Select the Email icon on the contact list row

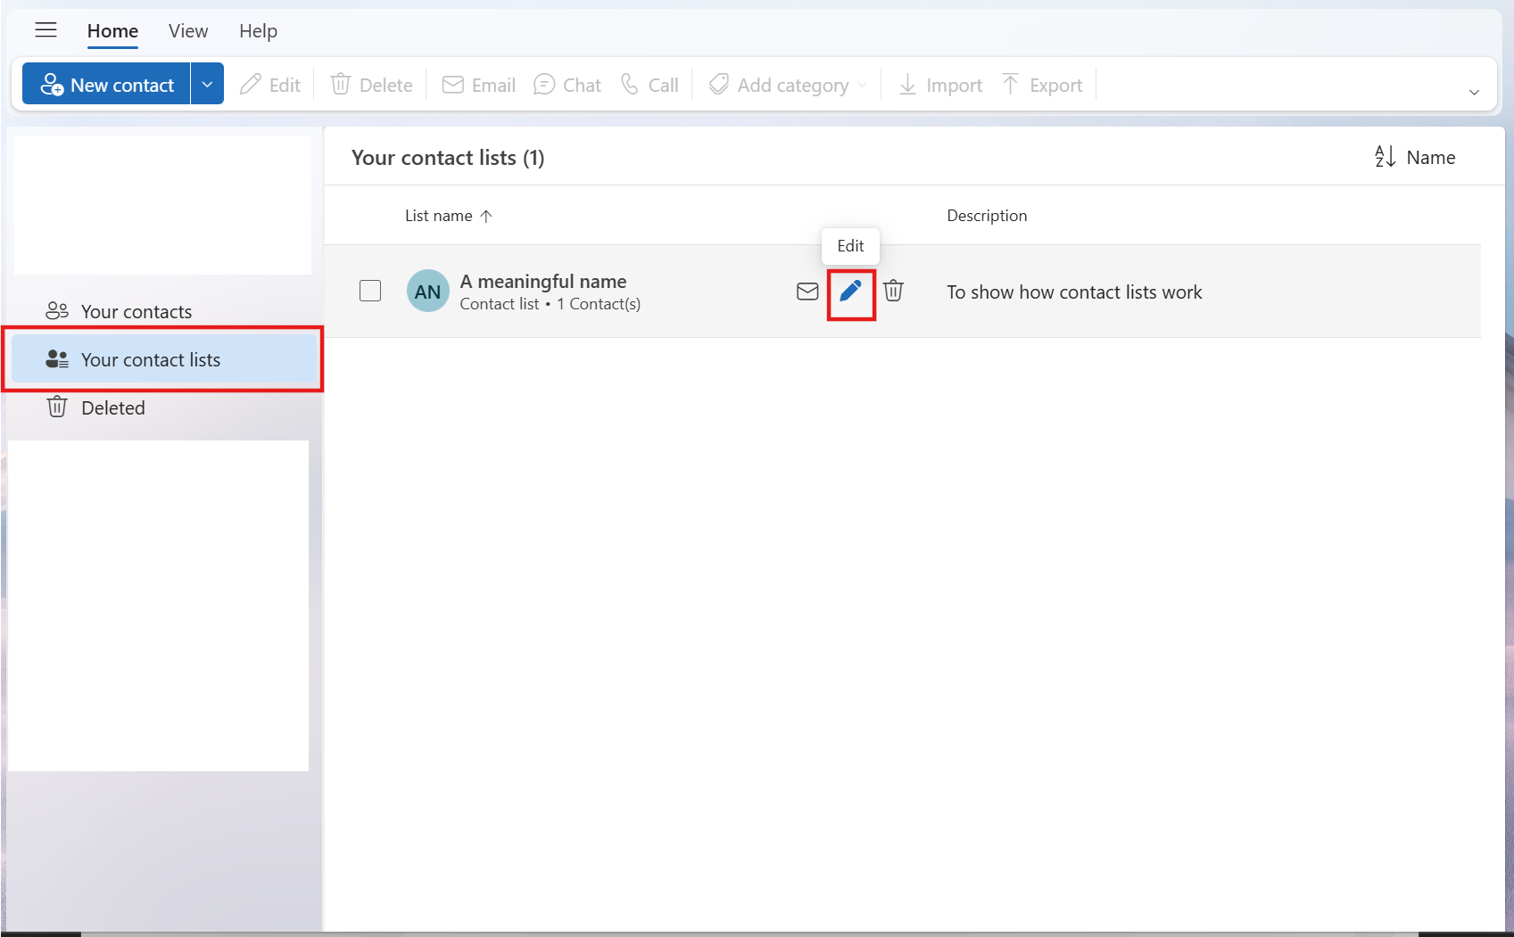(807, 291)
